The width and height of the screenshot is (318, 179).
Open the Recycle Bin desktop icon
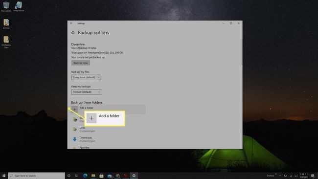click(x=6, y=7)
